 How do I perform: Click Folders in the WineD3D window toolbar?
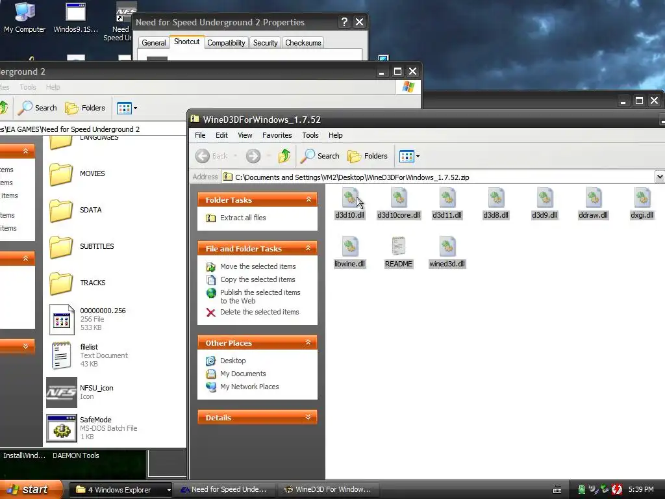pyautogui.click(x=368, y=156)
